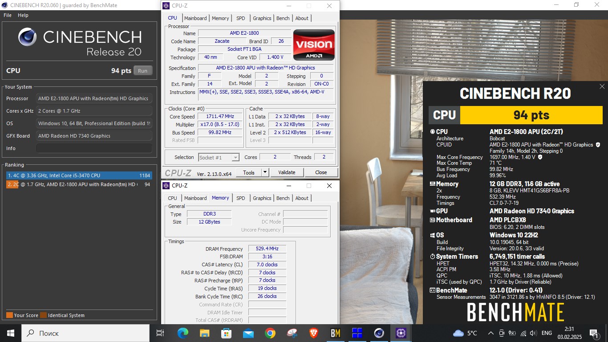Screen dimensions: 608x342
Task: Open Mainboard tab in lower CPU-Z window
Action: (195, 198)
